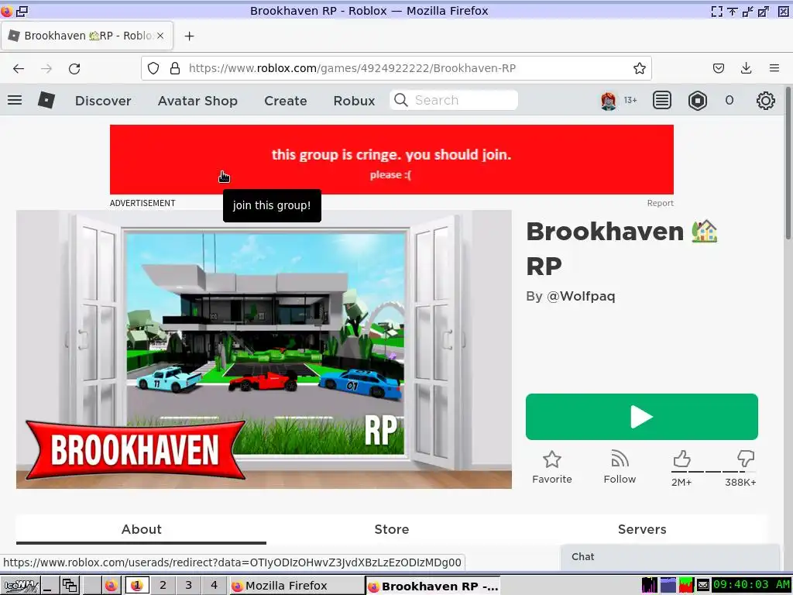The height and width of the screenshot is (595, 793).
Task: Select Brookhaven RP taskbar window
Action: click(x=433, y=586)
